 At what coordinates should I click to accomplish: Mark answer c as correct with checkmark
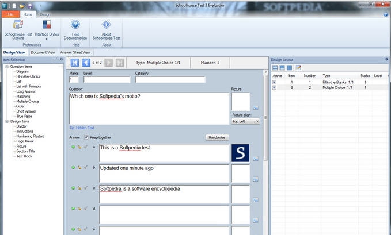pyautogui.click(x=86, y=188)
